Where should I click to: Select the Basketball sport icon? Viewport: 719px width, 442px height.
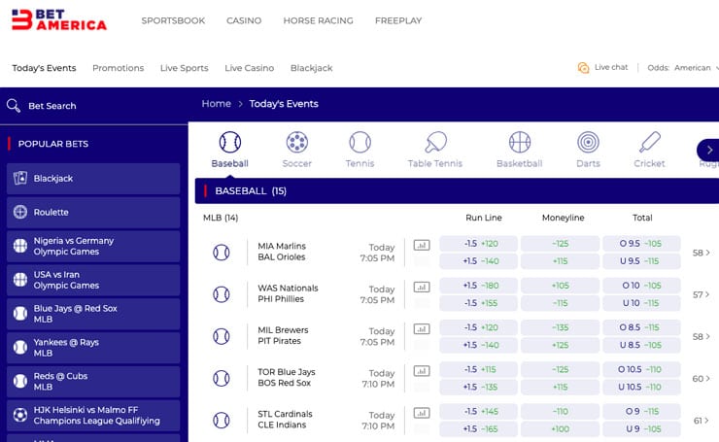(x=520, y=142)
